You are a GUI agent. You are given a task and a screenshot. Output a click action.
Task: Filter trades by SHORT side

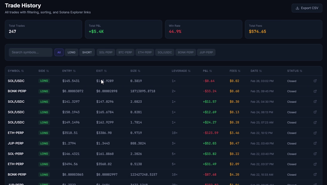tap(87, 52)
